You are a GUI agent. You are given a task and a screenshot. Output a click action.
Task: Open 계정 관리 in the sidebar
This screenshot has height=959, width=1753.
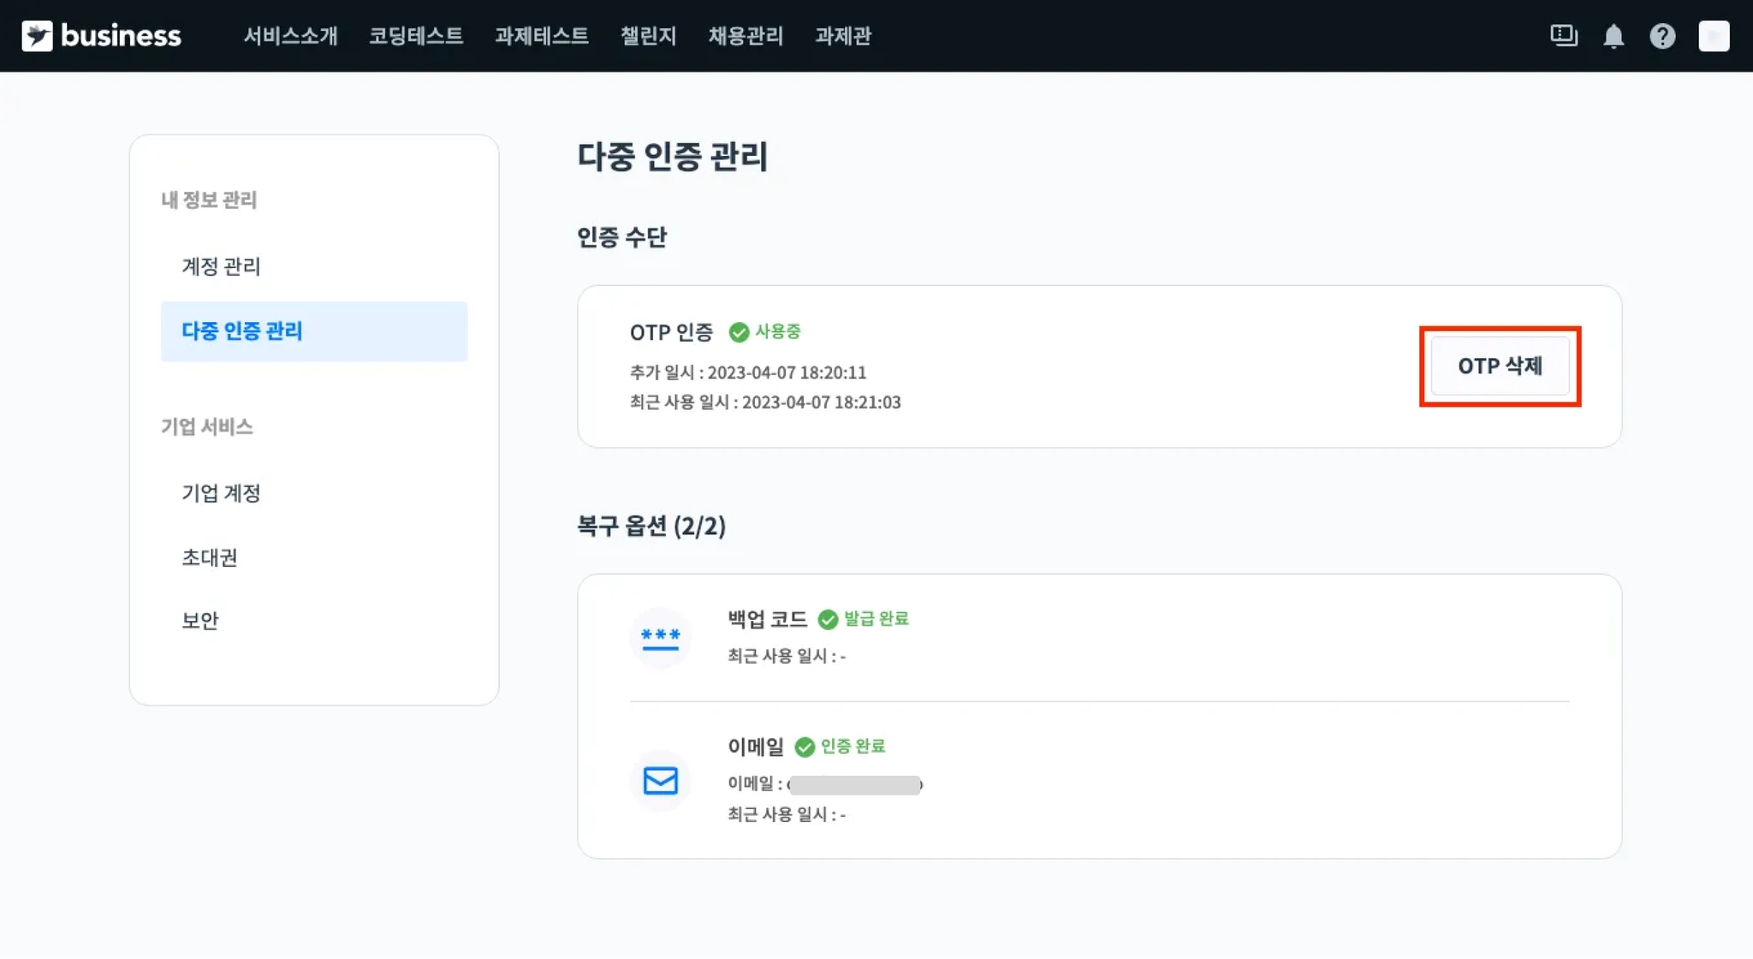(221, 266)
